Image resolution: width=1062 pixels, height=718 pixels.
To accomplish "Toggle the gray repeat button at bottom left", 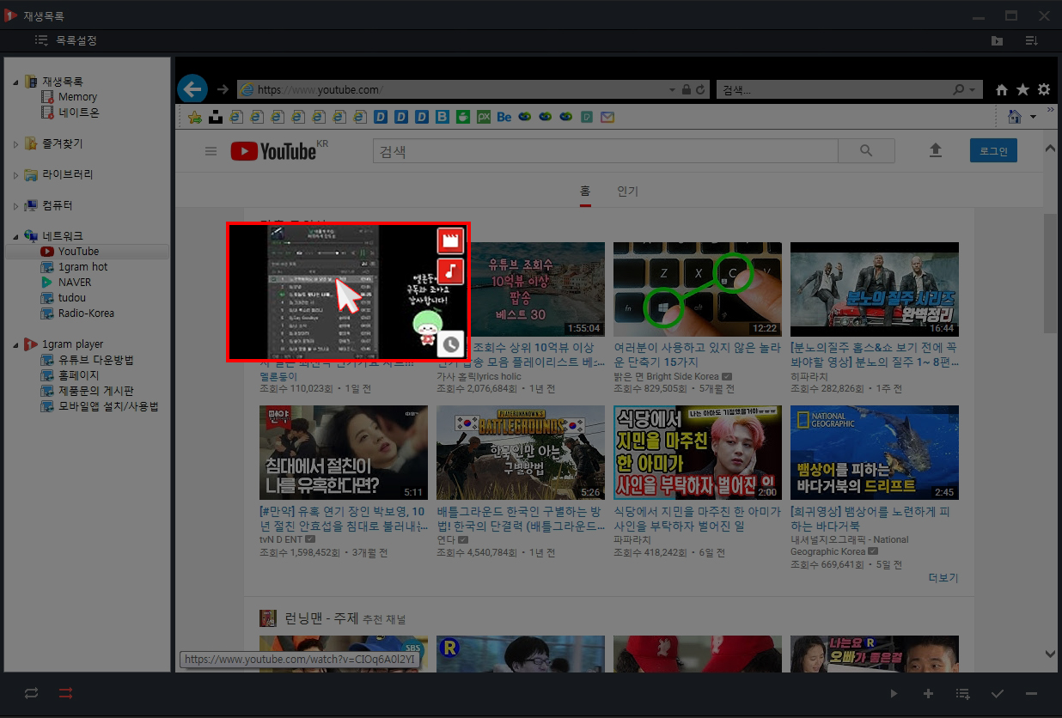I will [x=32, y=693].
